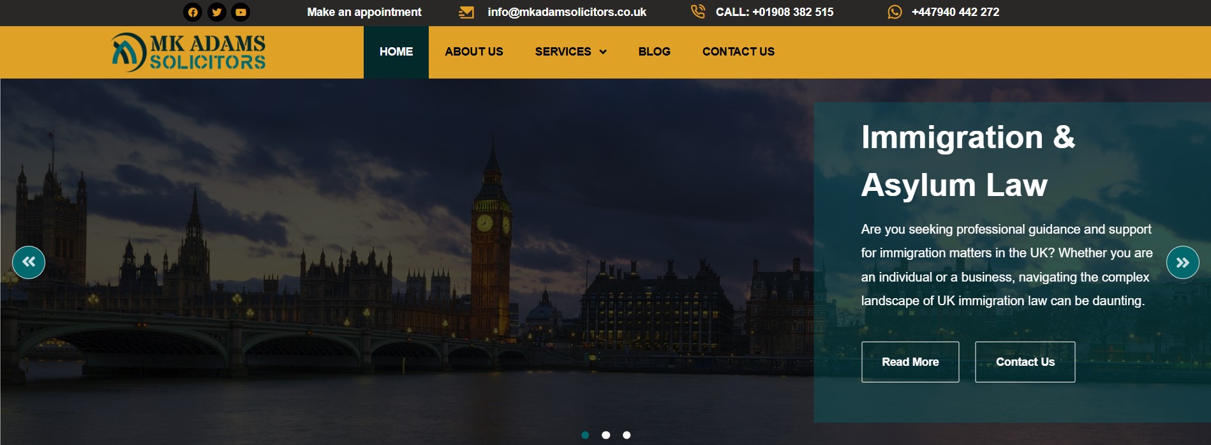Open the SERVICES menu item
The image size is (1211, 445).
(563, 52)
